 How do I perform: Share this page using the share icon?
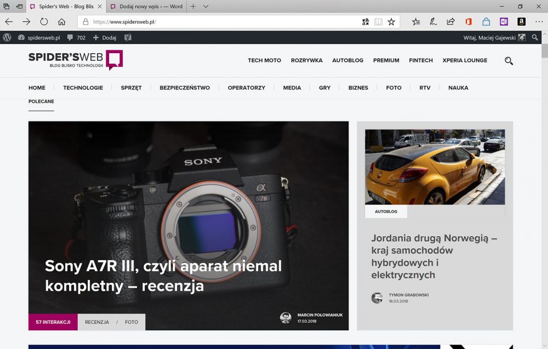450,22
